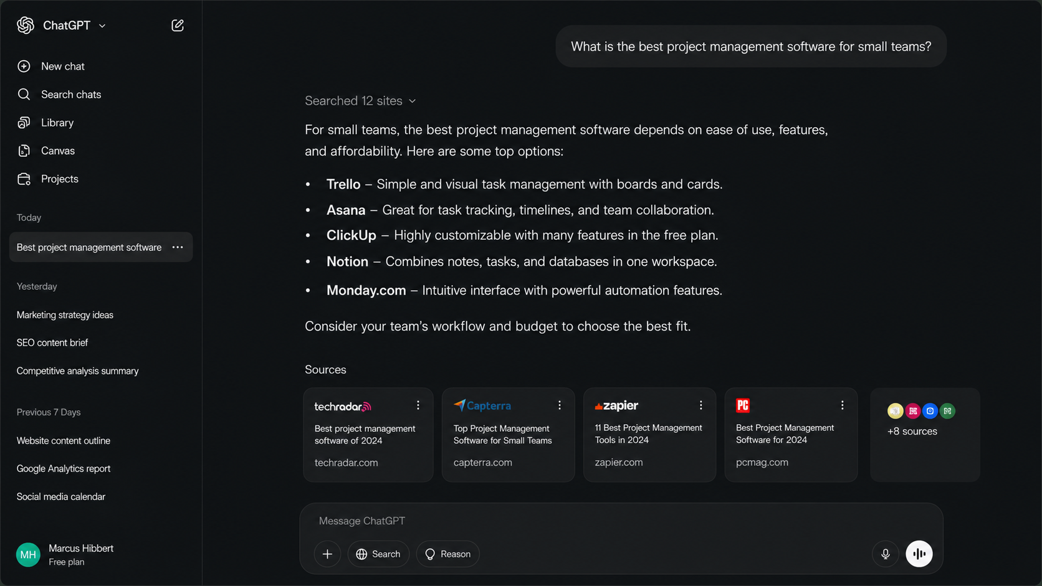Open options menu on techradar source card

point(418,405)
